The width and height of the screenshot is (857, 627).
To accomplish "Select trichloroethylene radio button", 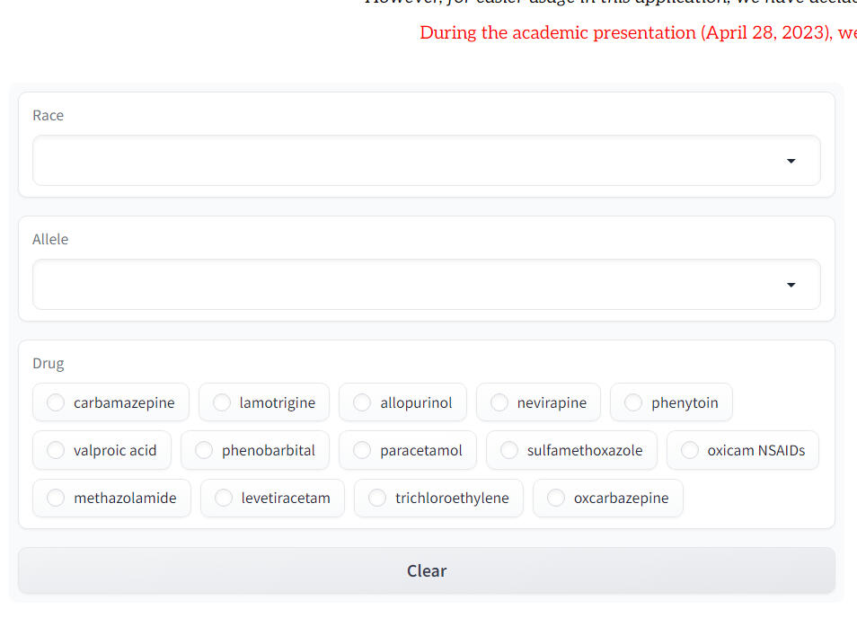I will coord(377,498).
